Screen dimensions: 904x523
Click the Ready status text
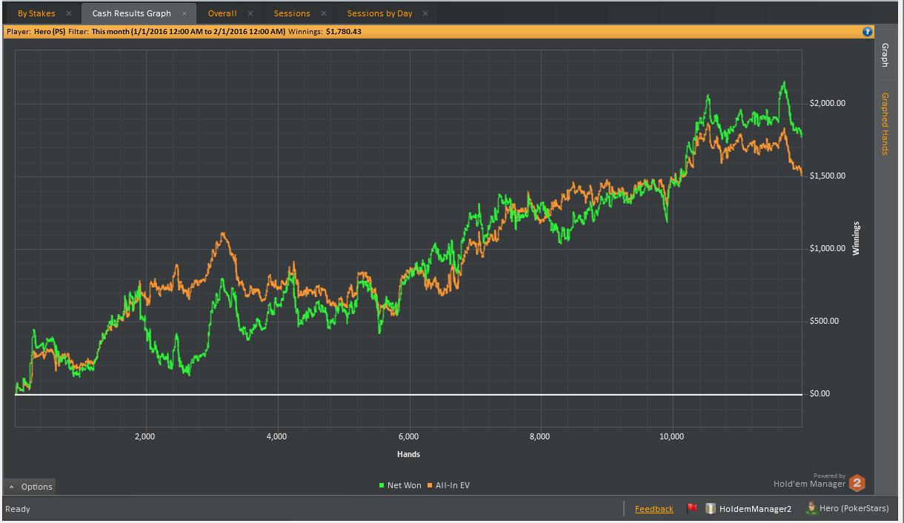click(18, 509)
